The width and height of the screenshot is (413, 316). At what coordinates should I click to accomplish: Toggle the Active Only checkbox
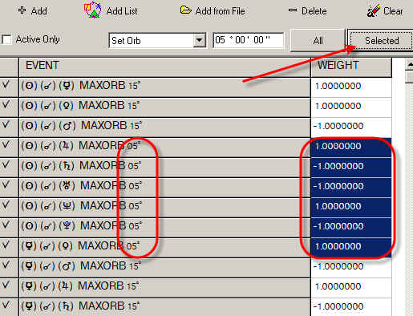pos(6,39)
